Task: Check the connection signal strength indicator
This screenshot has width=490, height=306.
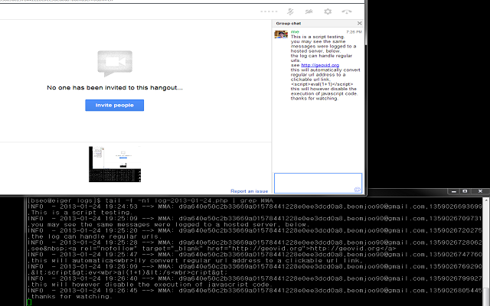Action: [269, 11]
